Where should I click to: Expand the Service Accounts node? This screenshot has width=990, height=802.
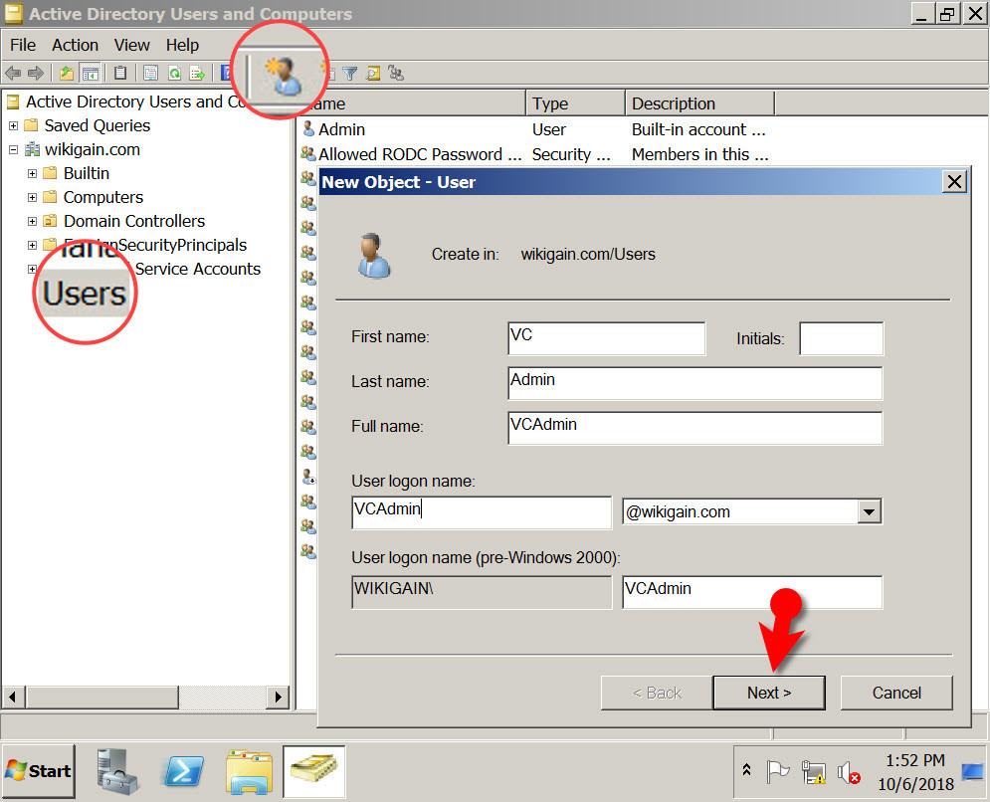[x=32, y=269]
